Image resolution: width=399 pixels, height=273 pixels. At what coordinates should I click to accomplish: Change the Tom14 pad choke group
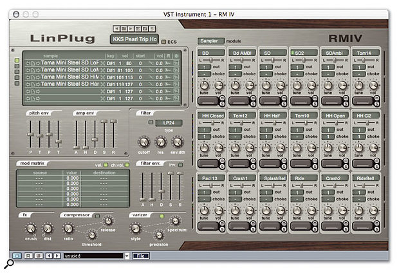click(359, 74)
